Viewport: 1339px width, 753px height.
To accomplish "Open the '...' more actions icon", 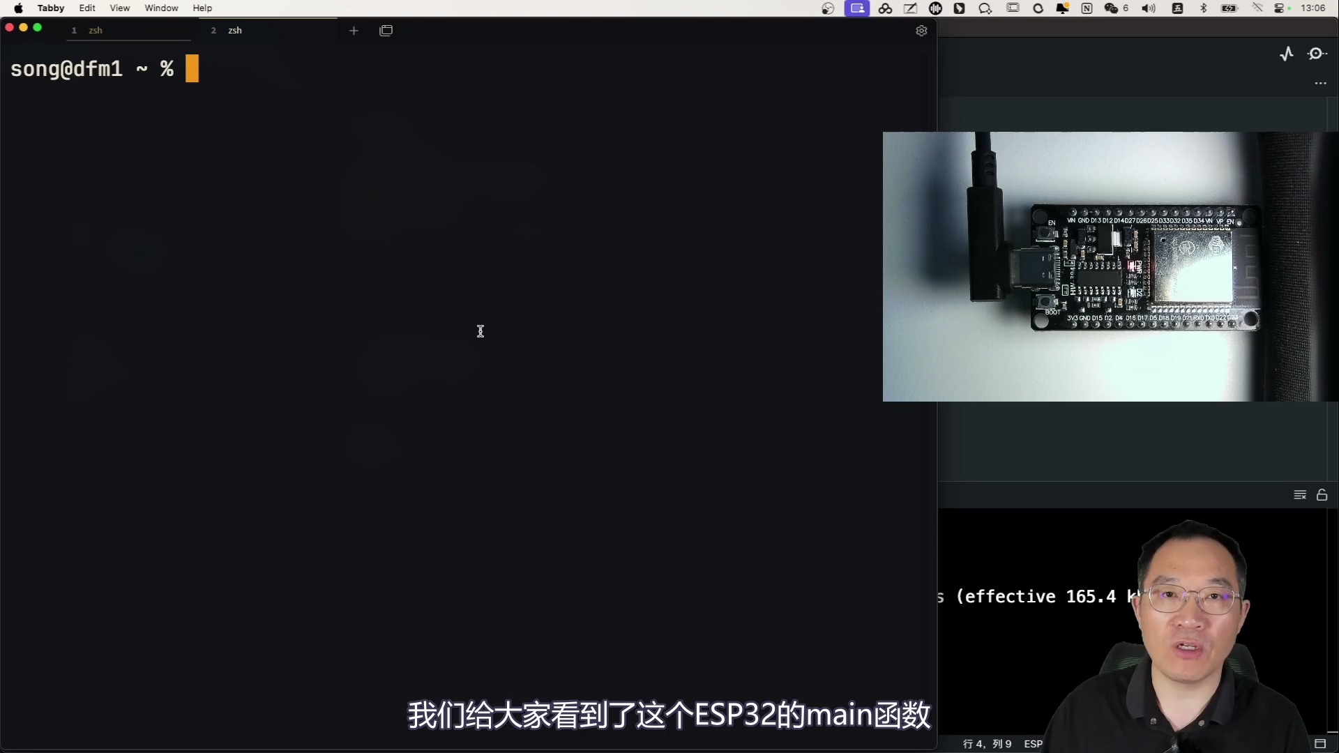I will pos(1321,83).
